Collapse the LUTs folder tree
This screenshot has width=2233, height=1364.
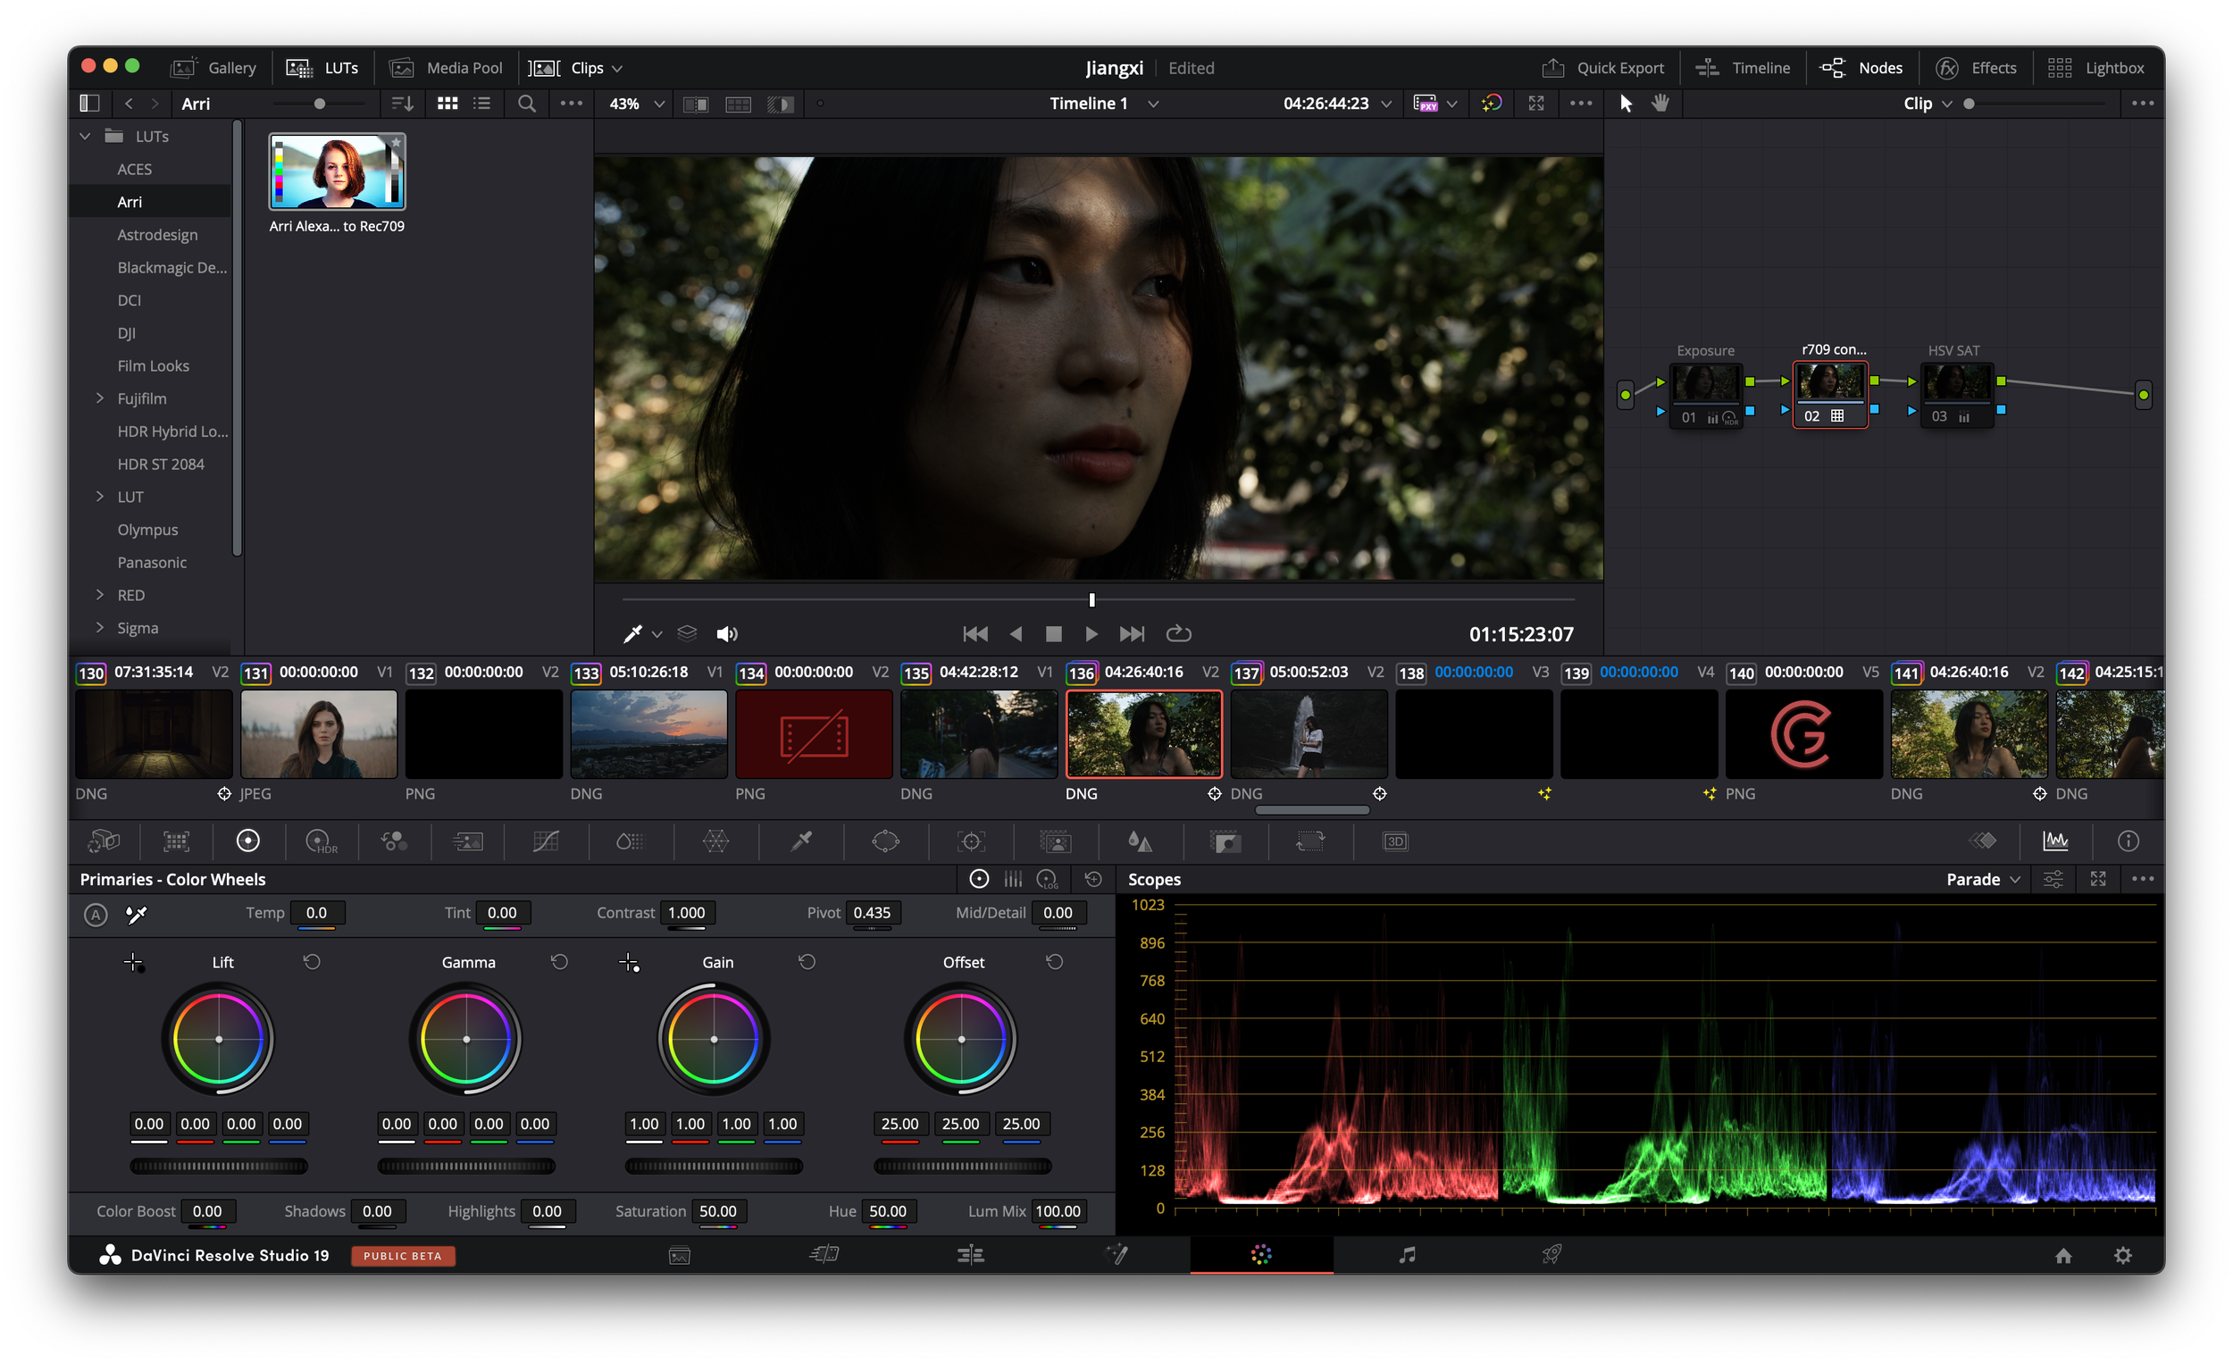(x=85, y=136)
